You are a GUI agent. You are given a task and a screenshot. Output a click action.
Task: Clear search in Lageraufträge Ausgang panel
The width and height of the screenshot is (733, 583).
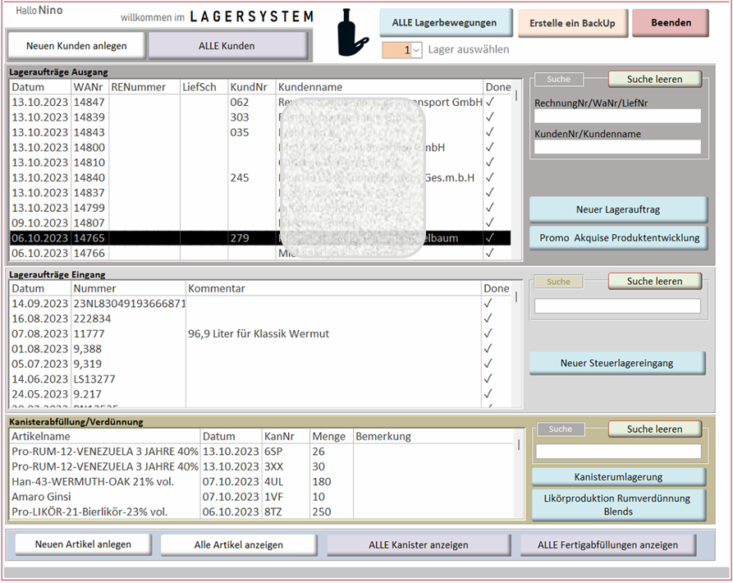(x=654, y=79)
